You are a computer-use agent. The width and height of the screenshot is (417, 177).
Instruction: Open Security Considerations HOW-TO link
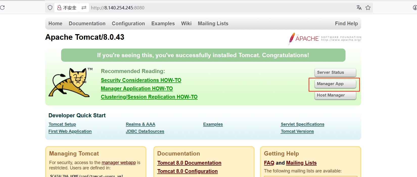pyautogui.click(x=141, y=80)
